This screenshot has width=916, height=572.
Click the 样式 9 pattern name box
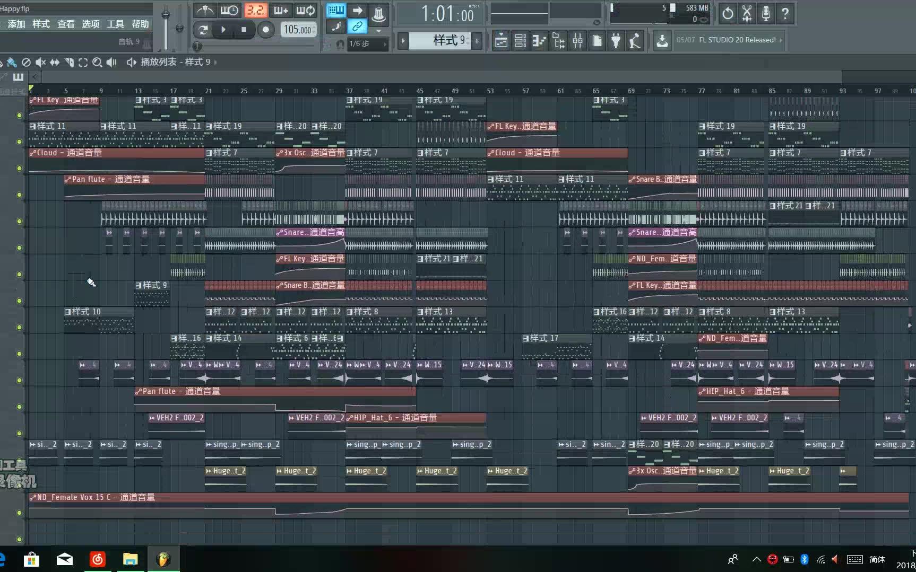tap(440, 40)
